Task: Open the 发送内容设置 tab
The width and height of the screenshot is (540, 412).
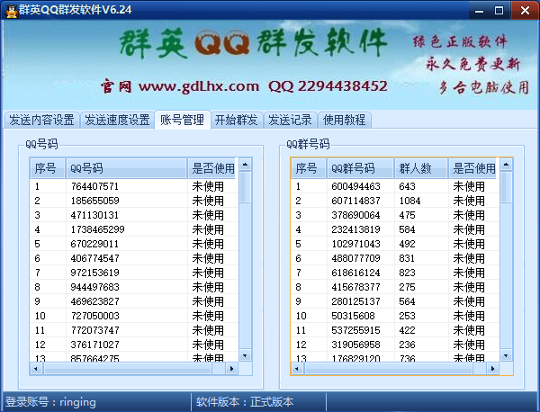Action: 41,121
